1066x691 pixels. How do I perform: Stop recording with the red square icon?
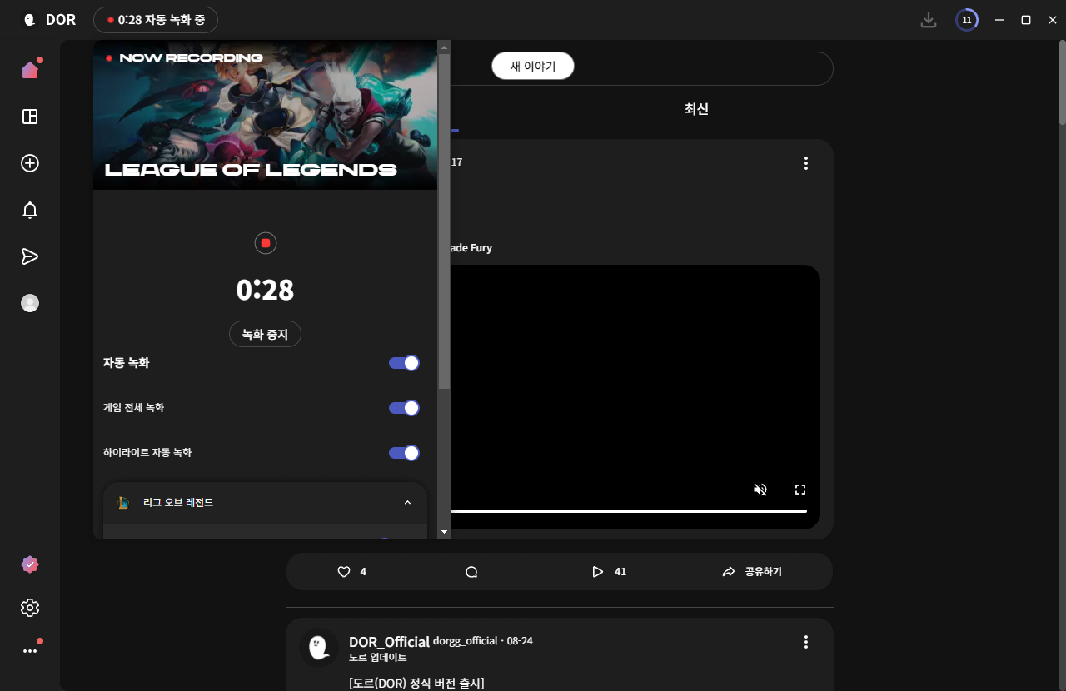pyautogui.click(x=266, y=243)
